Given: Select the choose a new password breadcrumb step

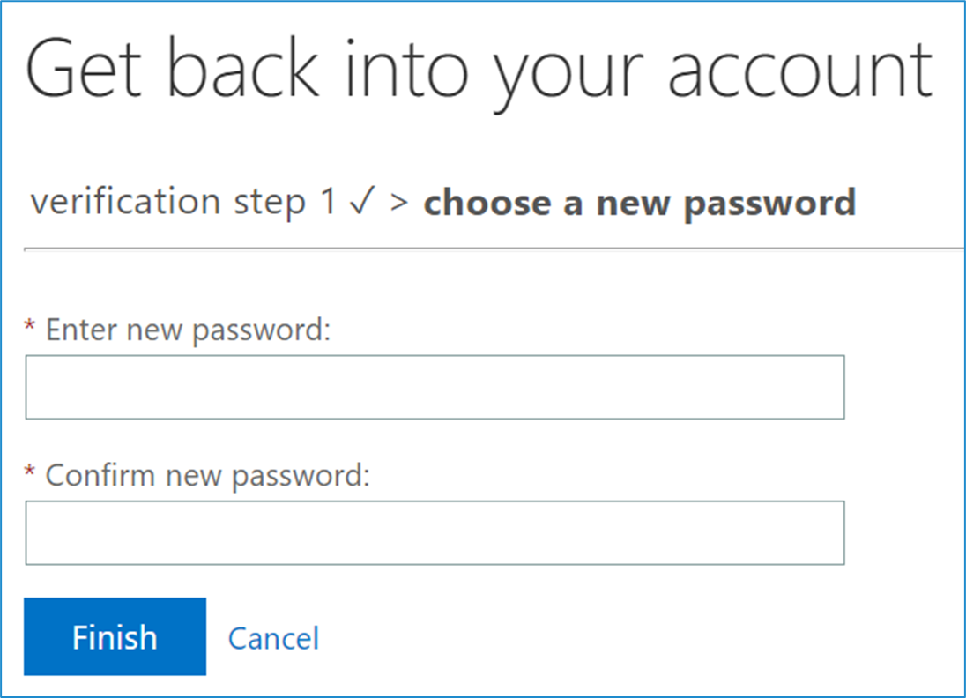Looking at the screenshot, I should pos(639,203).
